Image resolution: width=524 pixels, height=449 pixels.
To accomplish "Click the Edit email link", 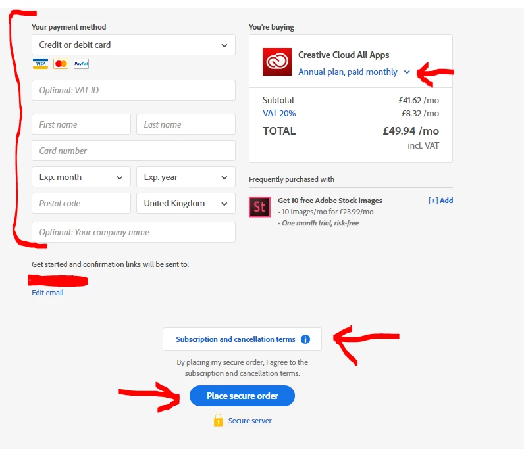I will point(48,293).
